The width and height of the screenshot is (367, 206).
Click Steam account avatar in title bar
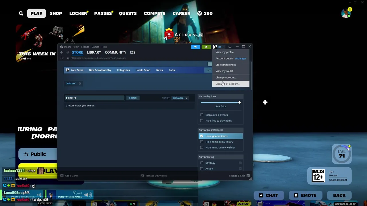tap(215, 47)
